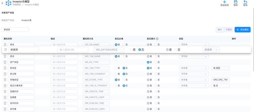The image size is (254, 112).
Task: Set 发布者 display to 否
Action: [156, 109]
